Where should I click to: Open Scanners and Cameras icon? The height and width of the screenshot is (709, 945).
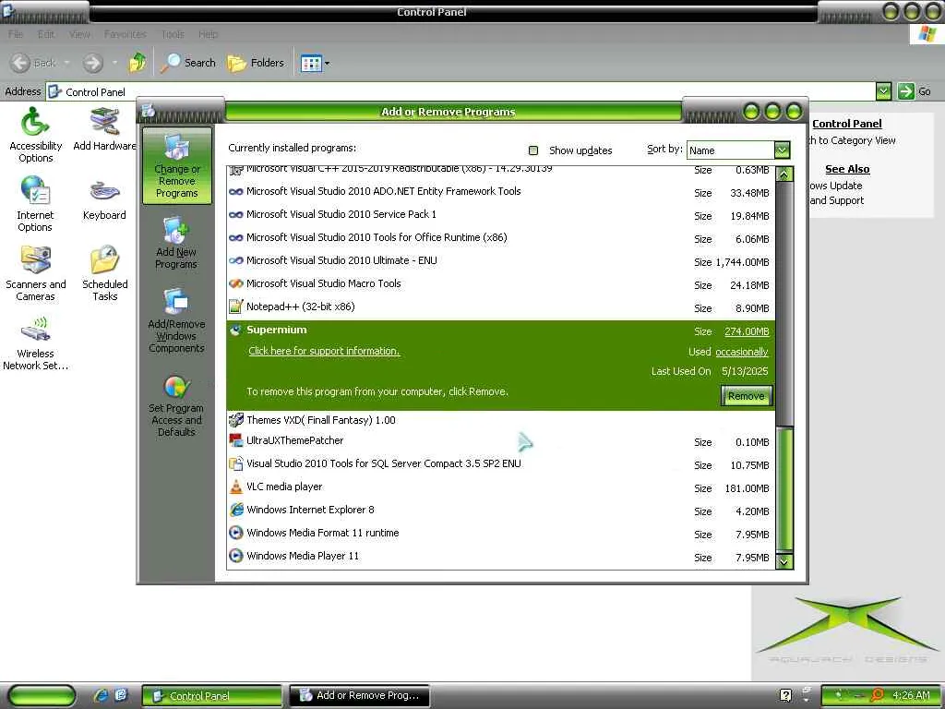click(35, 273)
